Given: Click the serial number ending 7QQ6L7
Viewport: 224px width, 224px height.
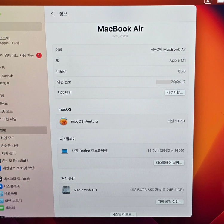Looking at the screenshot, I should pyautogui.click(x=171, y=82).
